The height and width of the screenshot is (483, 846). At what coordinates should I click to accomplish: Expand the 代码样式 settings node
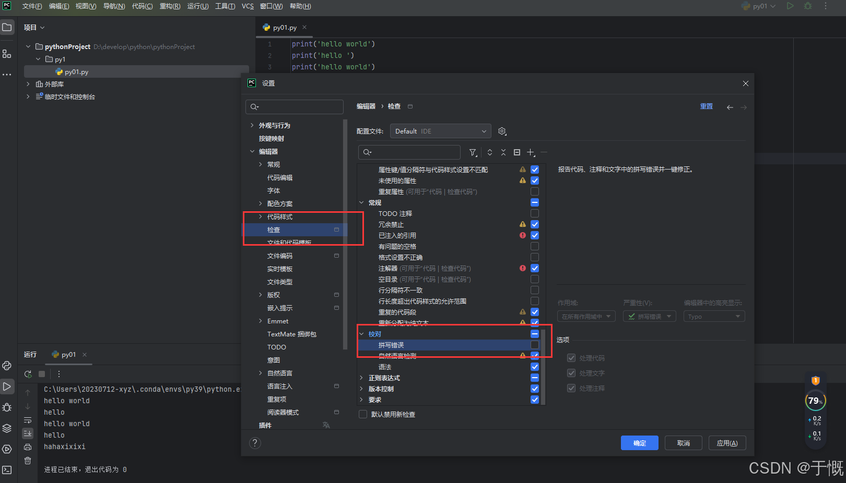261,216
